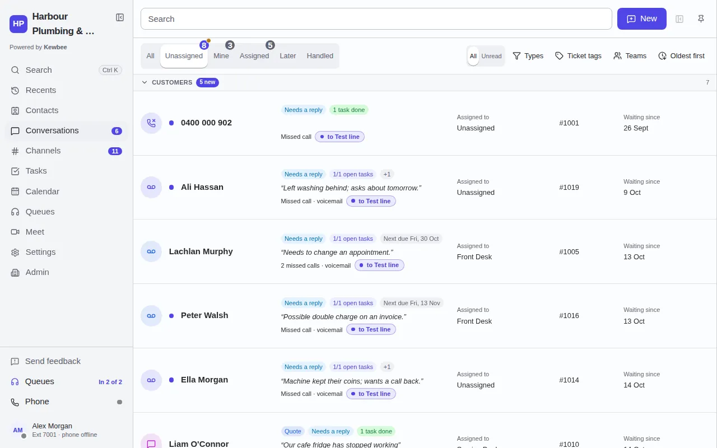
Task: Open the Meet section
Action: tap(66, 232)
